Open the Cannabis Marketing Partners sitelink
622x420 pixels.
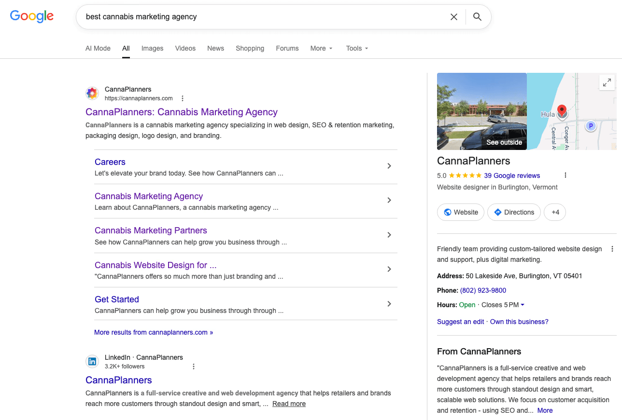151,230
